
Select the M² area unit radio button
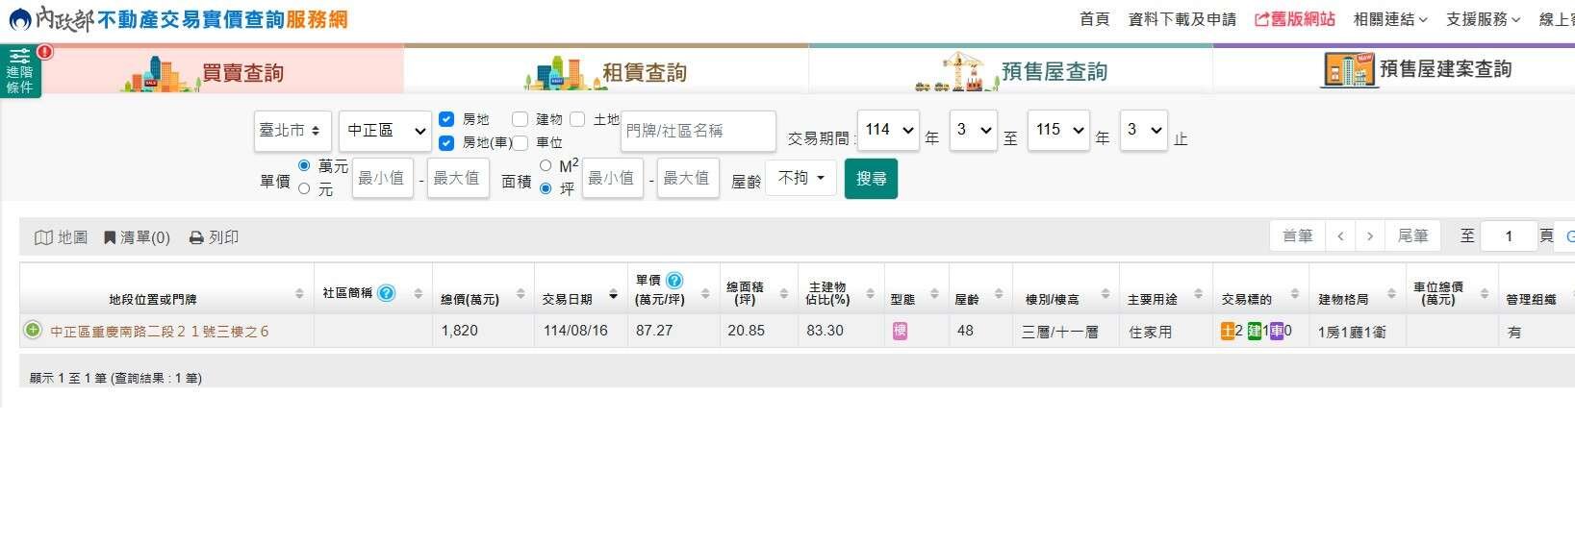[546, 165]
